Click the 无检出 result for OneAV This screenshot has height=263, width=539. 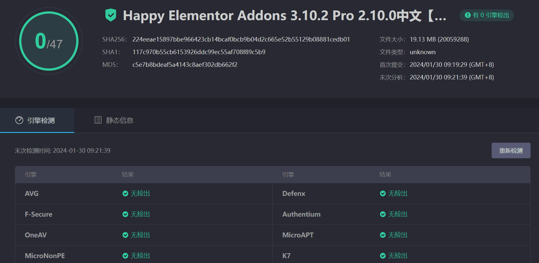tap(140, 235)
